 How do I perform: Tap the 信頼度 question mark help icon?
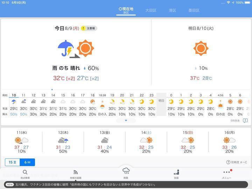coord(228,162)
